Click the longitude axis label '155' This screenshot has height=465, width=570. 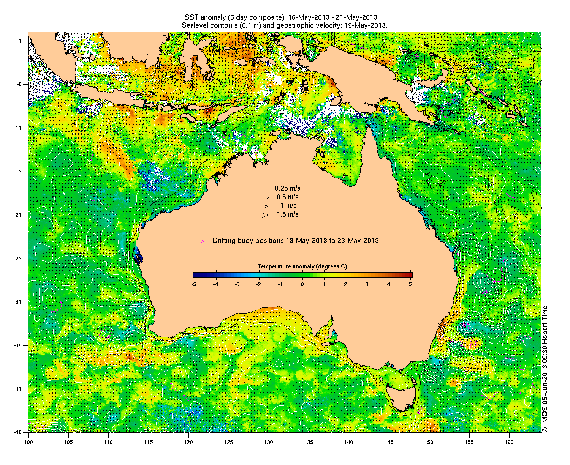tap(469, 442)
